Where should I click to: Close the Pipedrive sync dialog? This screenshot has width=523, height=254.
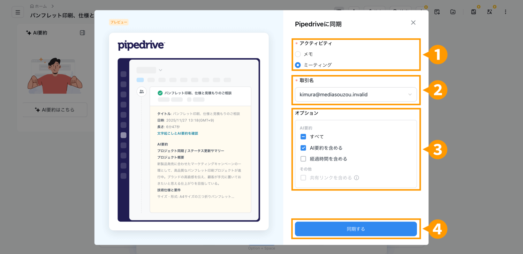[413, 23]
